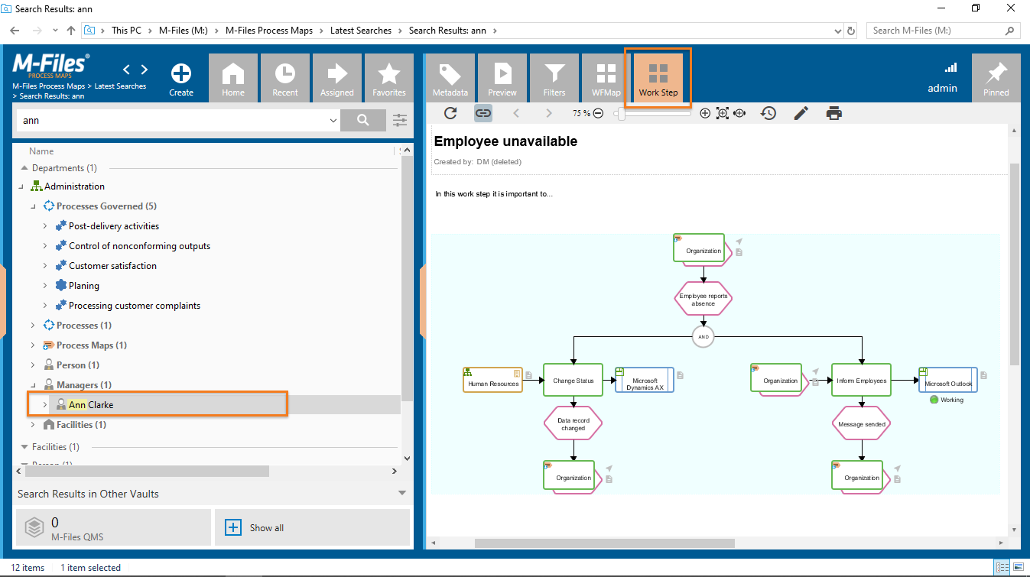Screen dimensions: 1030x577
Task: Switch to the Metadata tab
Action: [x=450, y=77]
